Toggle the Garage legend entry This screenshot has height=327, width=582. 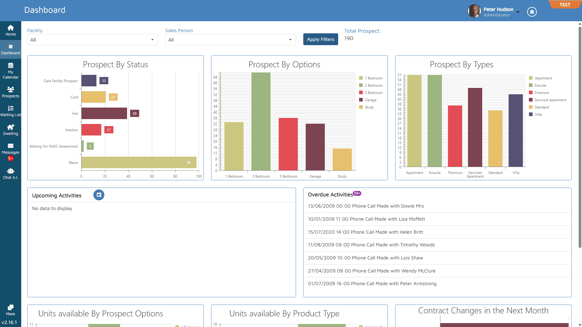pyautogui.click(x=368, y=100)
